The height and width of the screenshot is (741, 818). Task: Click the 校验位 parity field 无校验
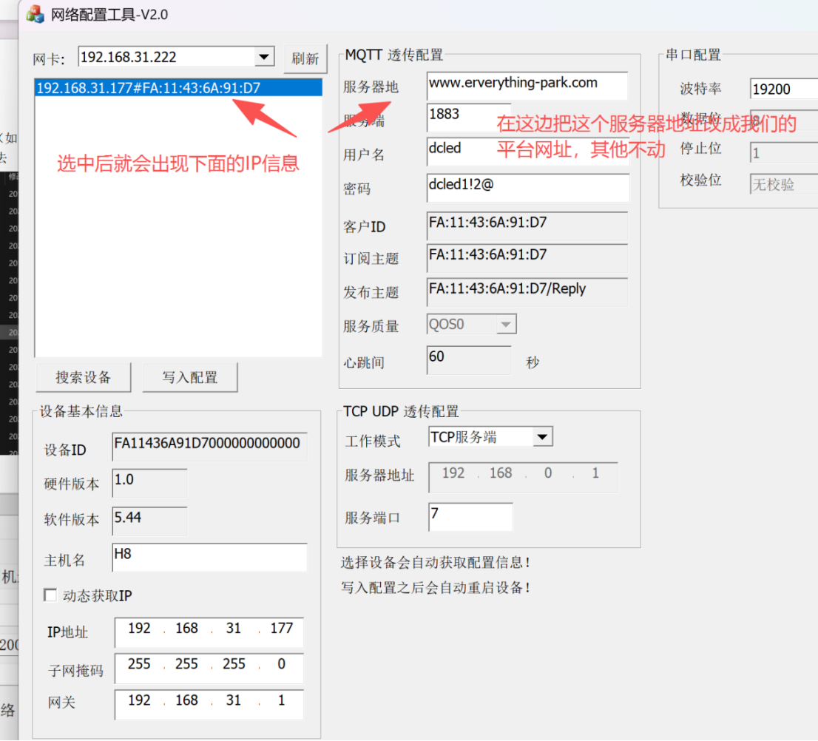783,184
